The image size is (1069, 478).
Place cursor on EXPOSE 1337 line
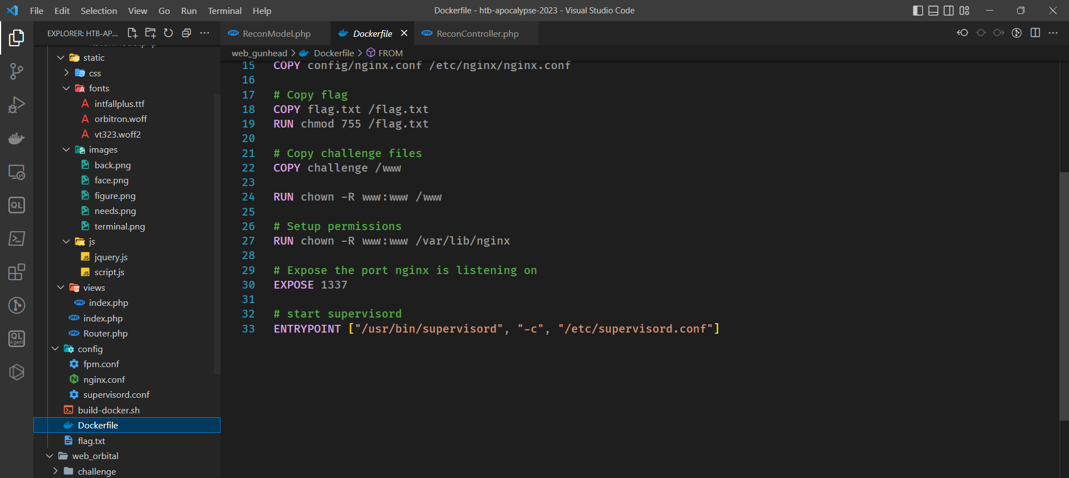click(x=310, y=285)
